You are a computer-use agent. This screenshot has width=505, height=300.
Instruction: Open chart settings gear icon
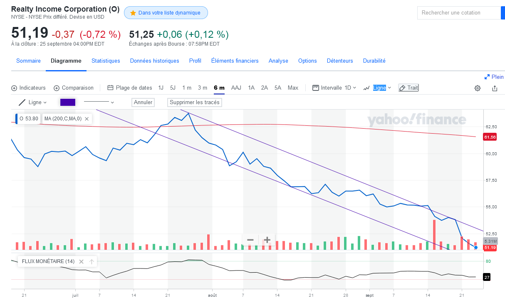[x=478, y=88]
